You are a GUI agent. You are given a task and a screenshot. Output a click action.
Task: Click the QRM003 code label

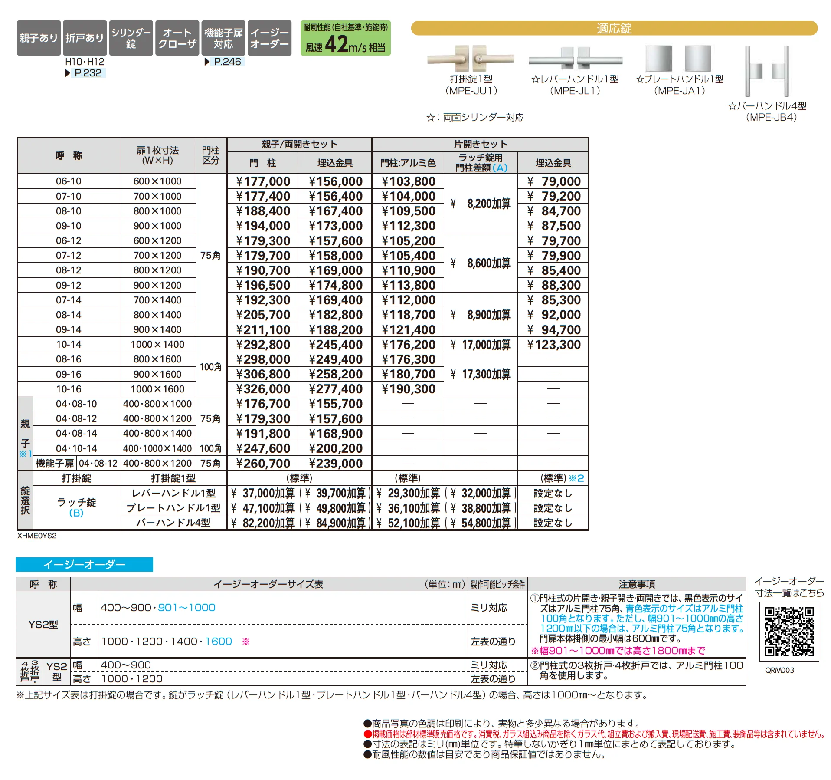[x=779, y=670]
